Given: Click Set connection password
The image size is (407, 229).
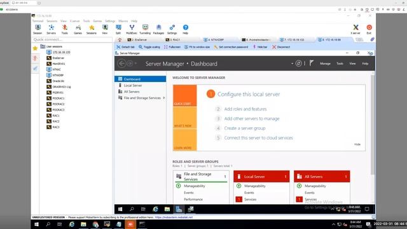Looking at the screenshot, I should point(231,47).
